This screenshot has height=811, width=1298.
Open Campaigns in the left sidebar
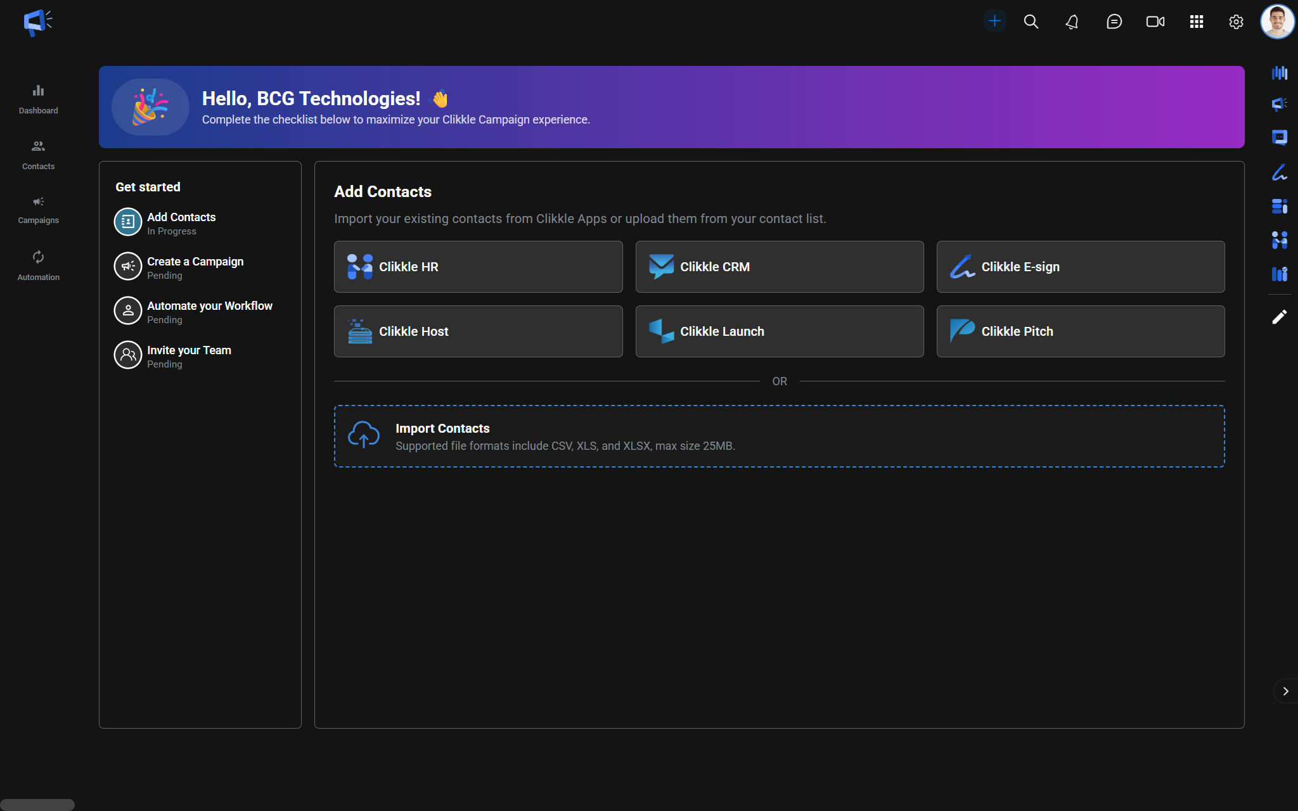point(38,210)
